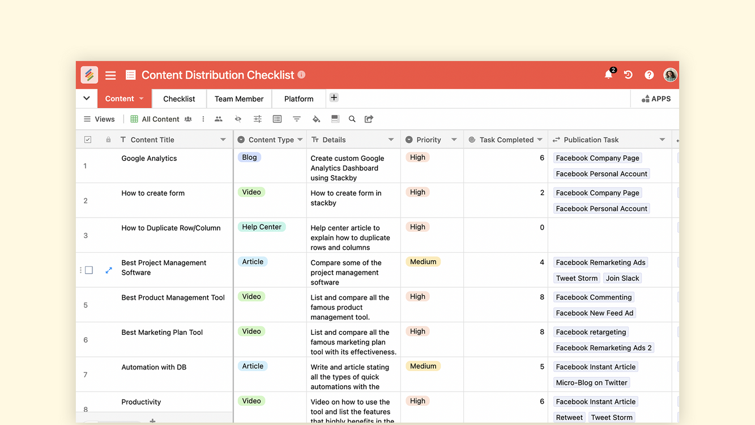Click the Facebook New Feed Ad tag
Viewport: 755px width, 425px height.
[x=595, y=313]
